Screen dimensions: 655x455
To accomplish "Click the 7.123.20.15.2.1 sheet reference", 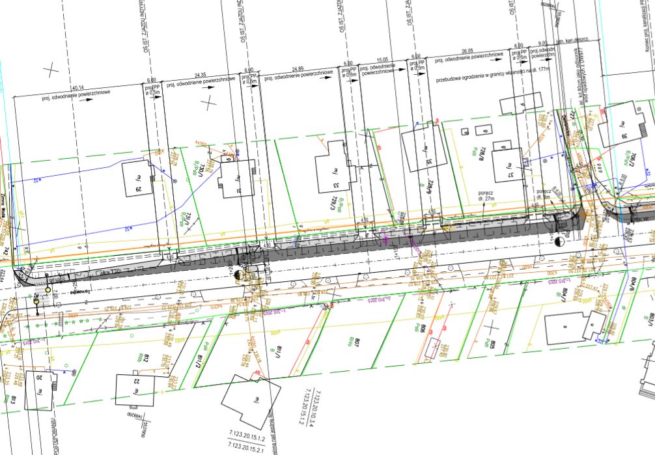I will click(x=246, y=447).
